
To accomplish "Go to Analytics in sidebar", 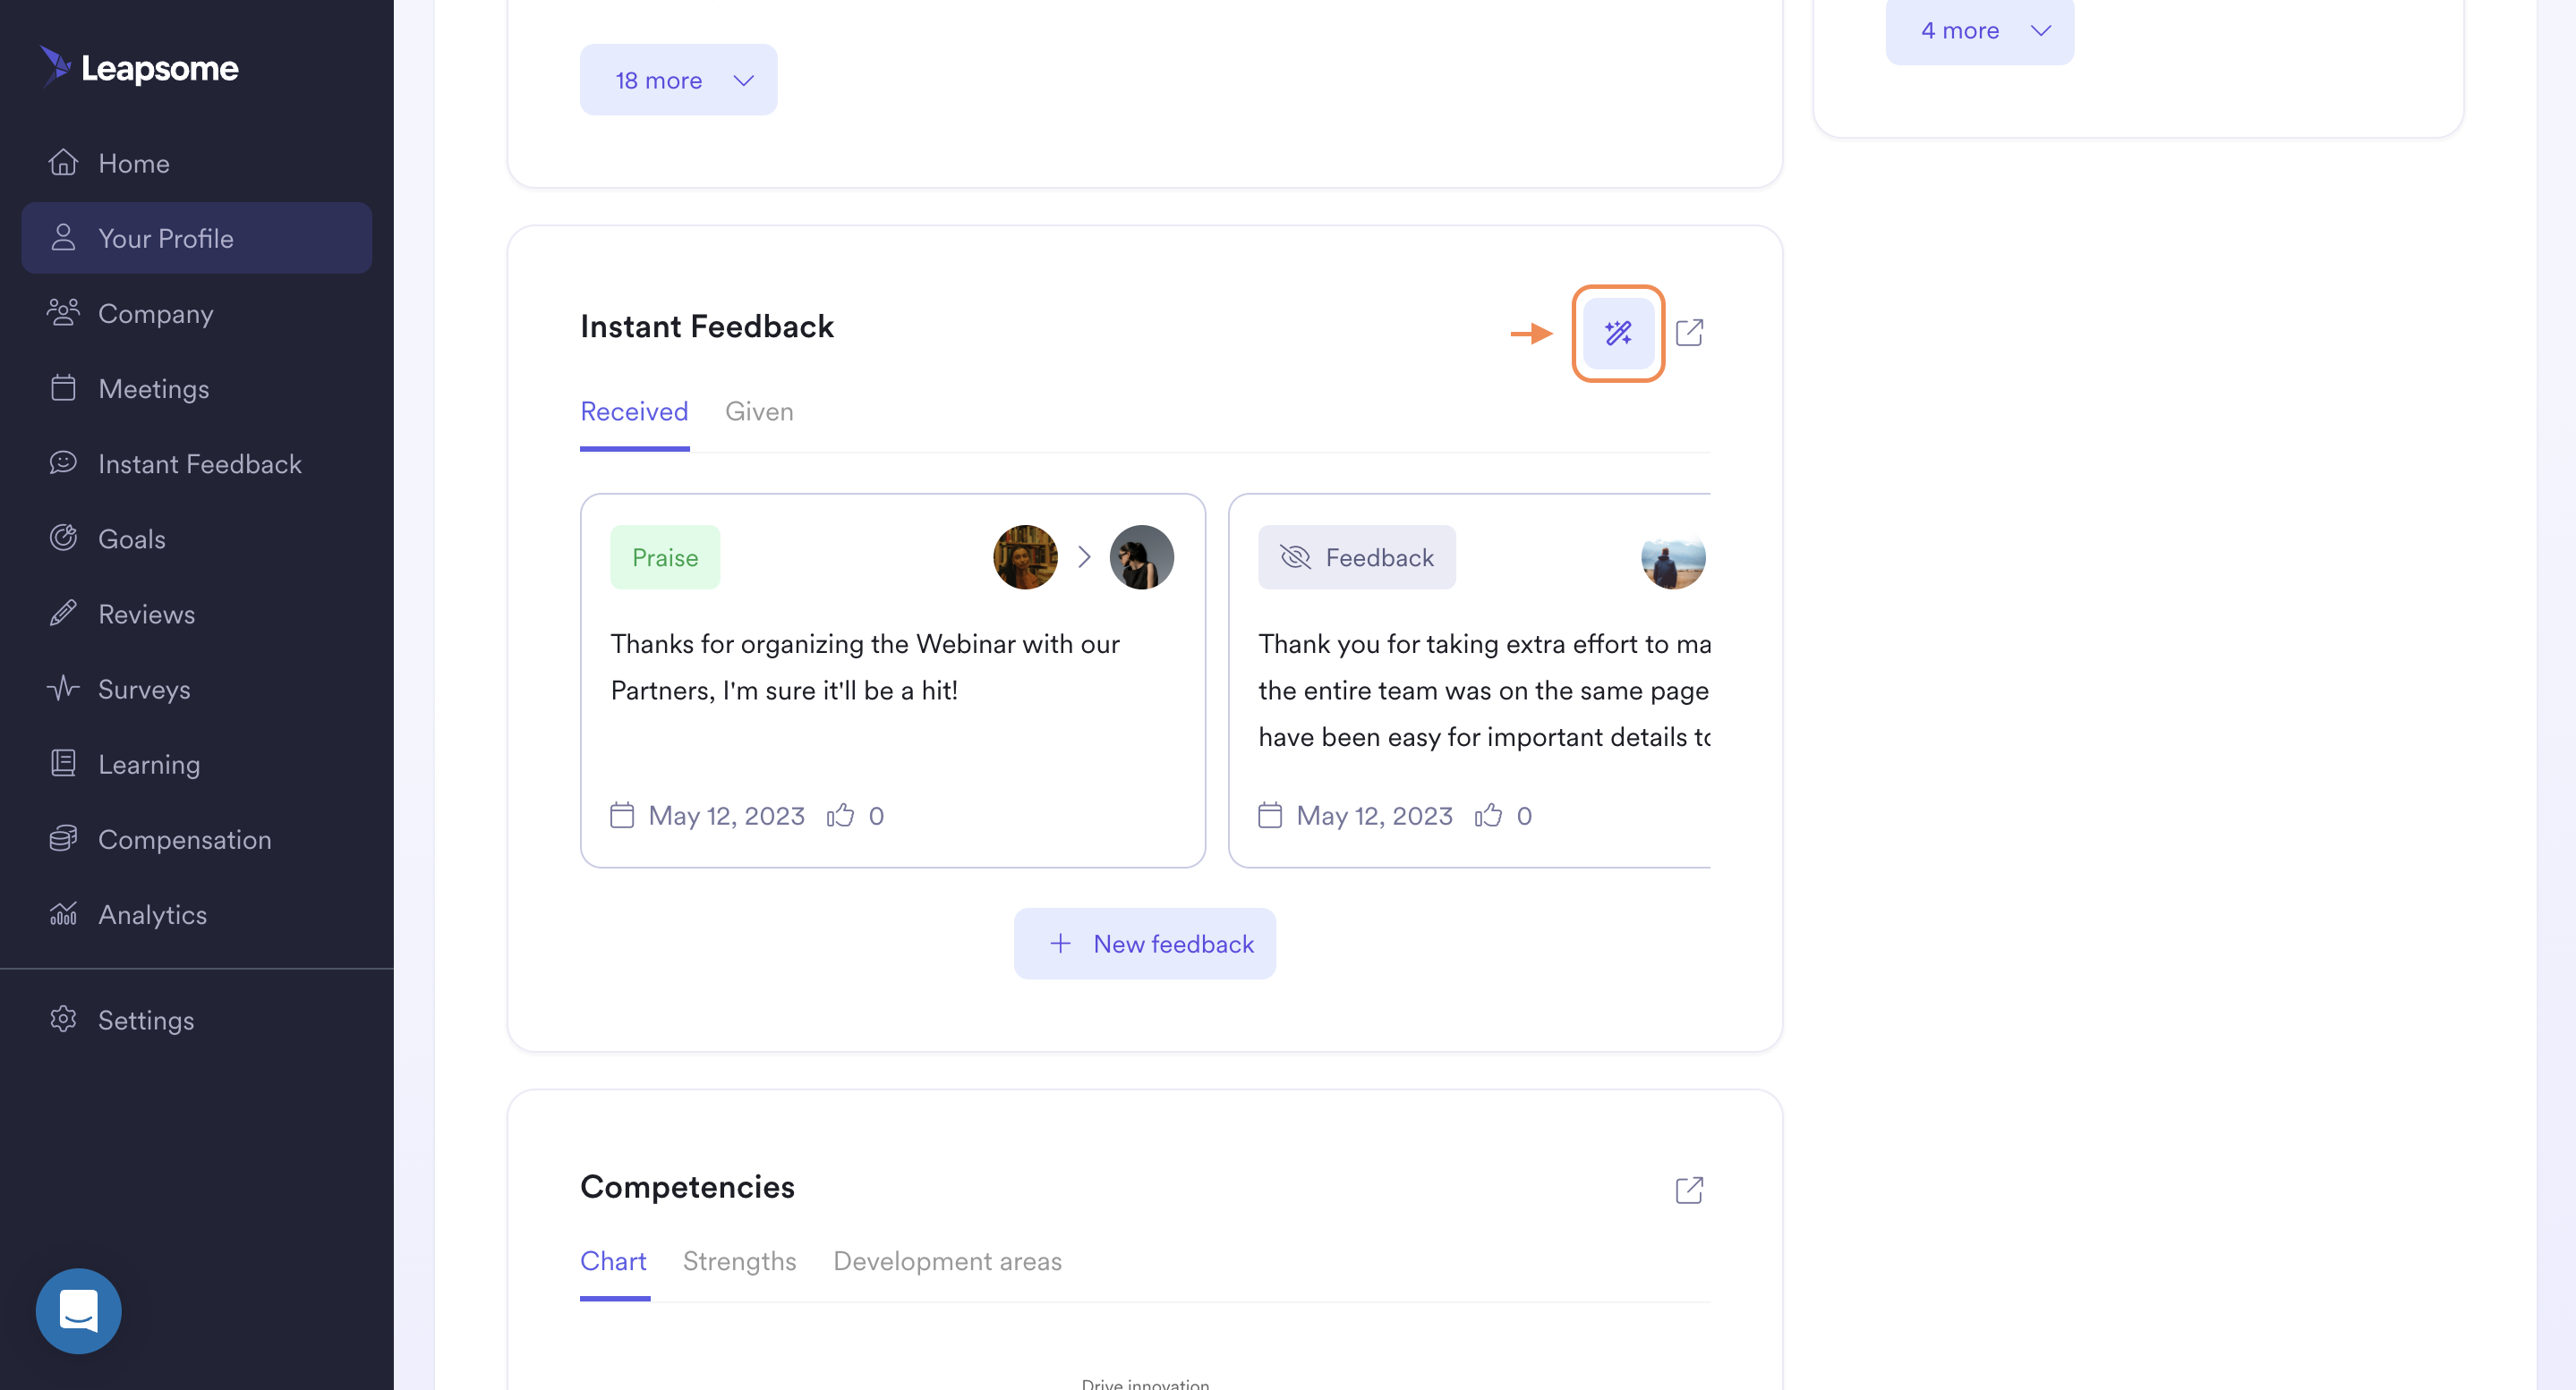I will [x=152, y=914].
